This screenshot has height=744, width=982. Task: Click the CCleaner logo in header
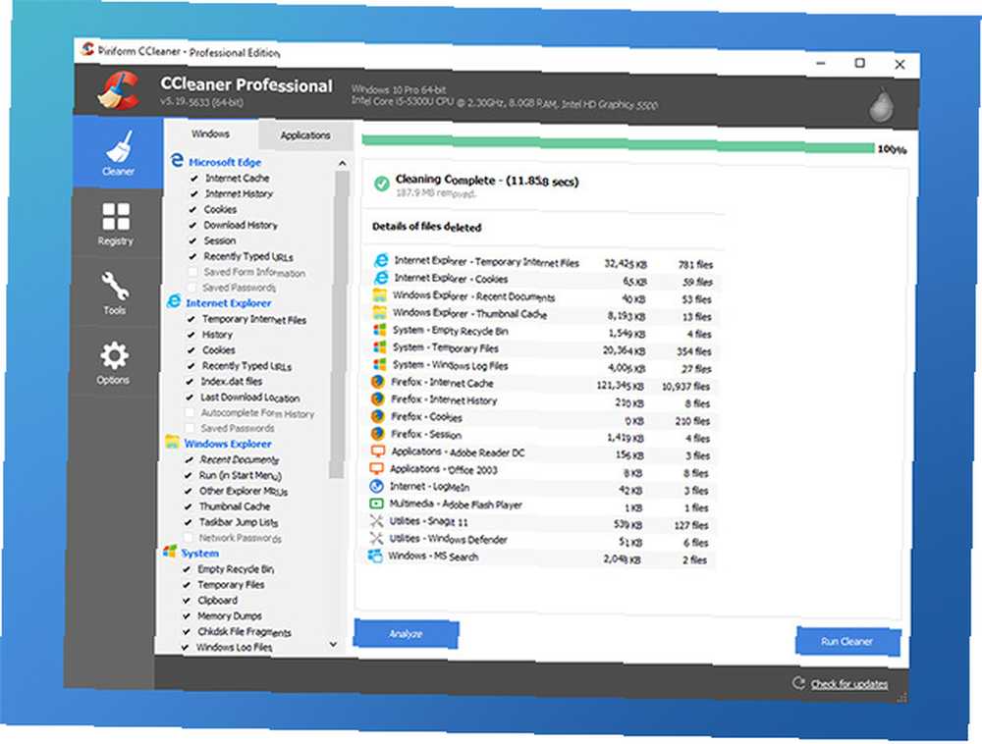point(119,90)
